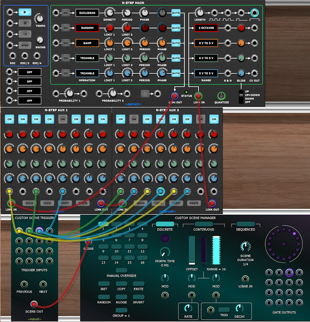Click the Nudge button
Image resolution: width=310 pixels, height=322 pixels.
click(121, 297)
